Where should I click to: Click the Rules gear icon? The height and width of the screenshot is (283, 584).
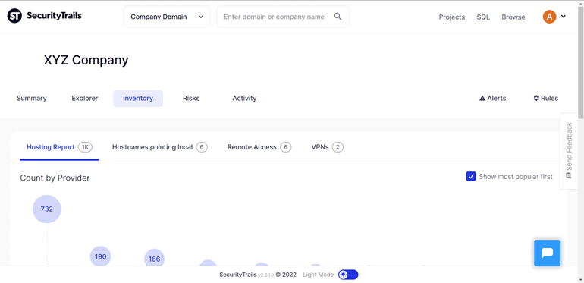point(536,99)
